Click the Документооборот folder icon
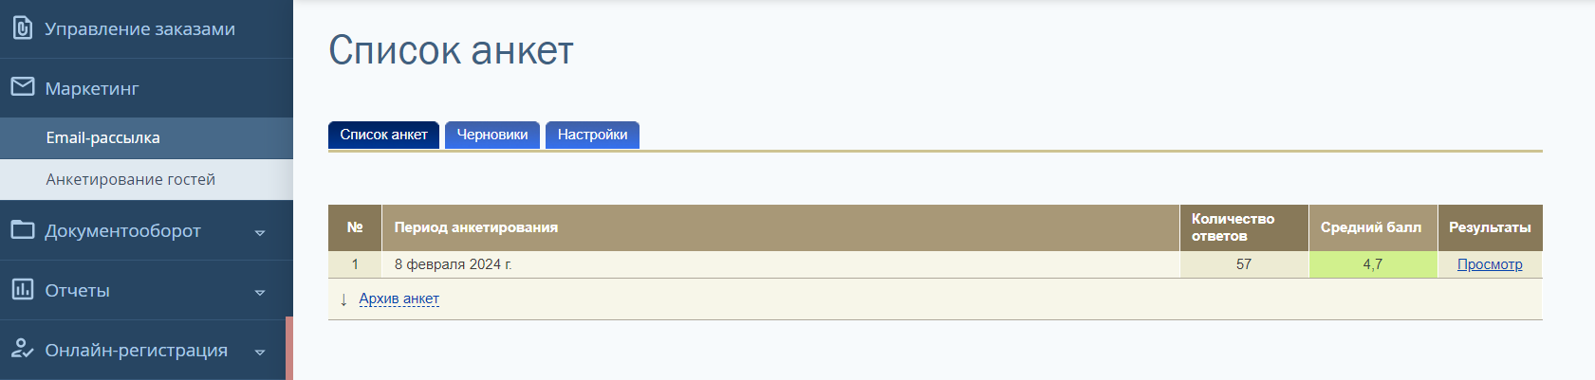Viewport: 1595px width, 380px height. (x=23, y=229)
